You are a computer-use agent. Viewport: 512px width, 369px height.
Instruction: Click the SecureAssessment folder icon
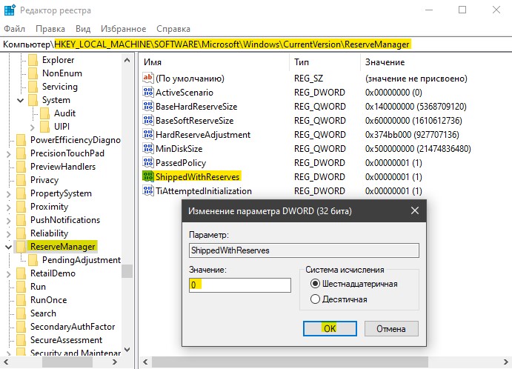21,340
